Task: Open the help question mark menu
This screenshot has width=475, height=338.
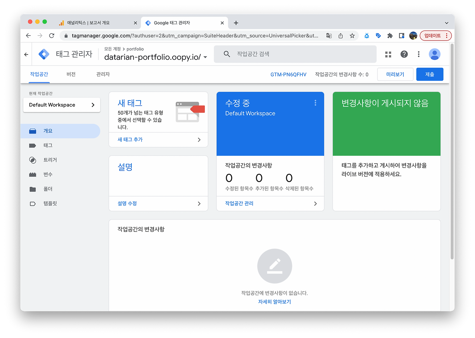Action: 404,54
